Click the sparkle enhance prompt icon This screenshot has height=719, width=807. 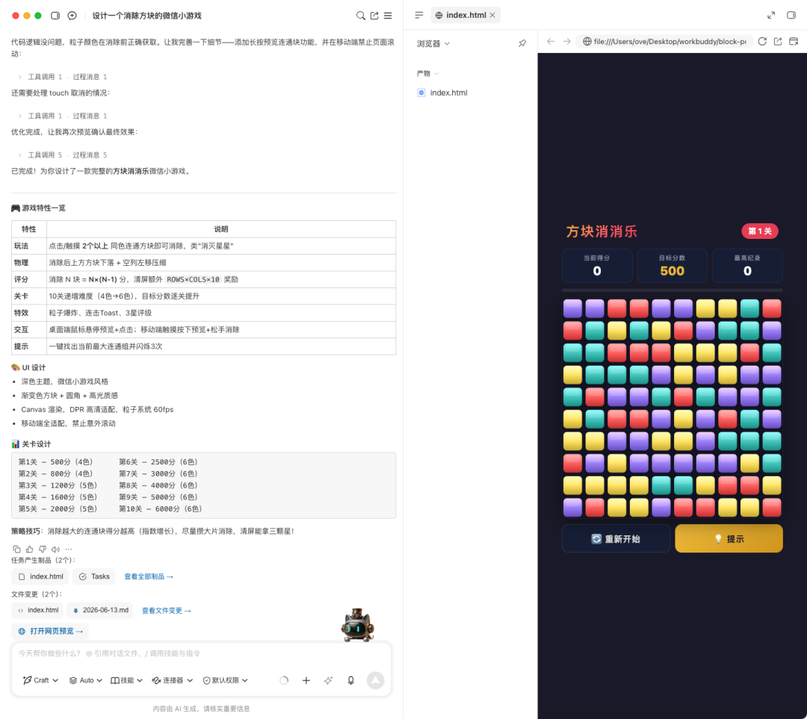click(328, 680)
